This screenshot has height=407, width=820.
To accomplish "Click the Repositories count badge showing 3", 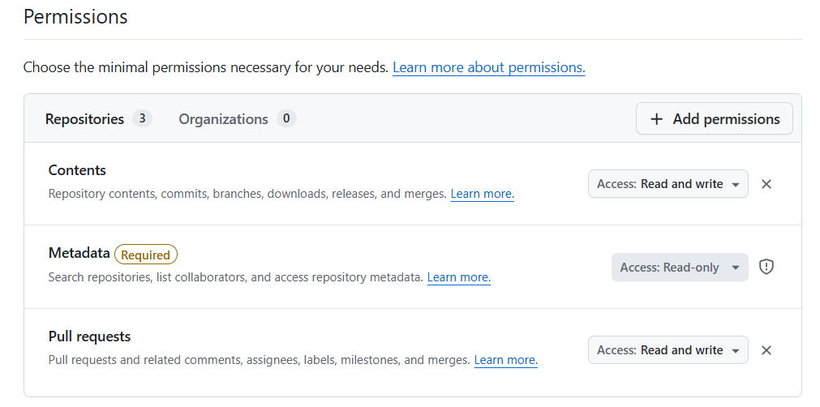I will [142, 118].
